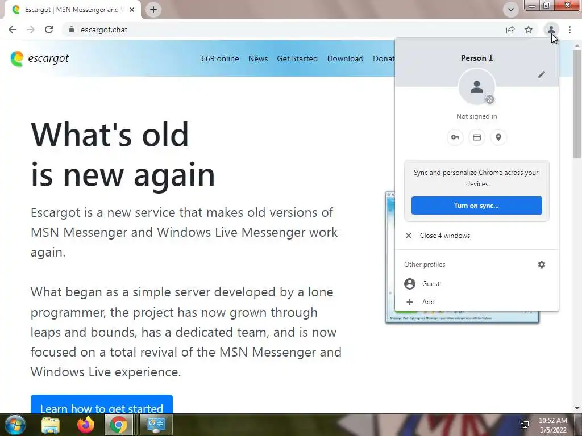The height and width of the screenshot is (436, 582).
Task: Click Person 1 avatar image
Action: click(477, 87)
